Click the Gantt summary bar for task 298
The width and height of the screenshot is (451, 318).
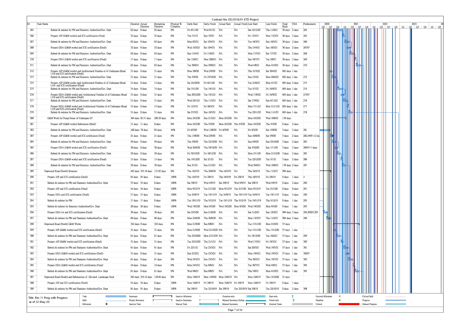[346, 224]
